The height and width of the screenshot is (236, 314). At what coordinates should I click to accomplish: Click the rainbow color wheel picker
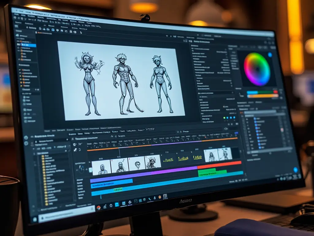[x=257, y=69]
